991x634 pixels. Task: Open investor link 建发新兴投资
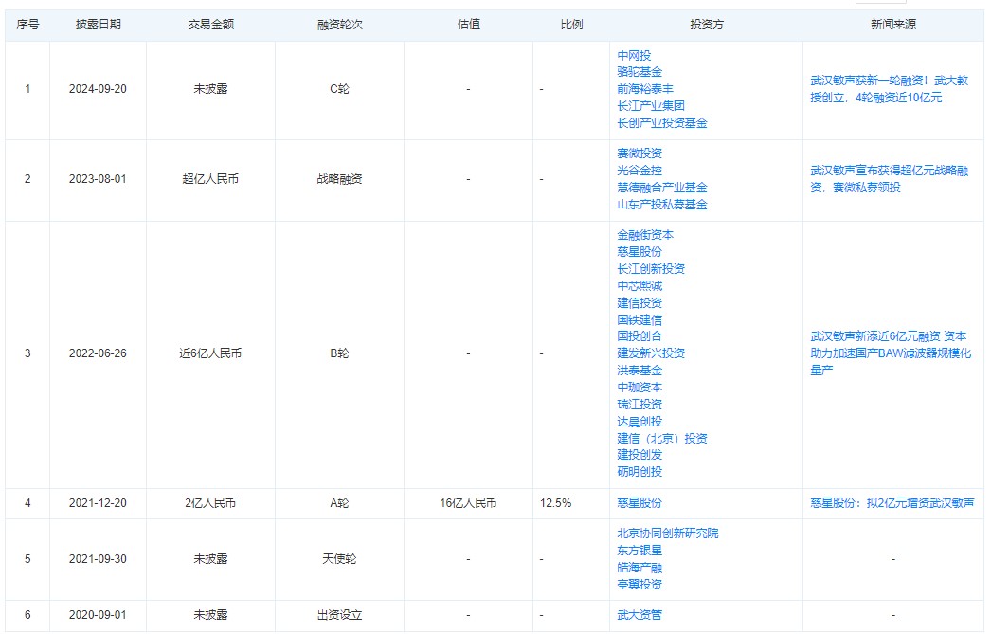pos(651,353)
